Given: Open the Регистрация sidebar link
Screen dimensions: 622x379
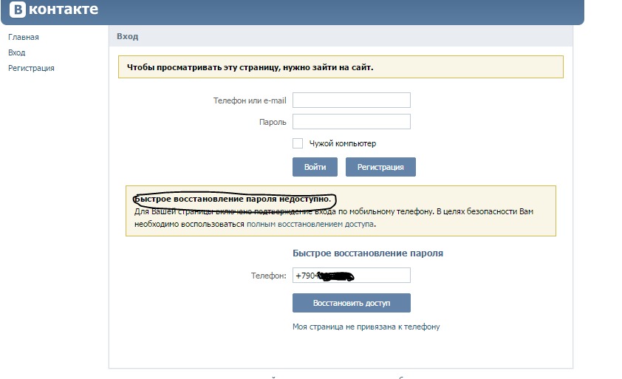Looking at the screenshot, I should pyautogui.click(x=31, y=68).
